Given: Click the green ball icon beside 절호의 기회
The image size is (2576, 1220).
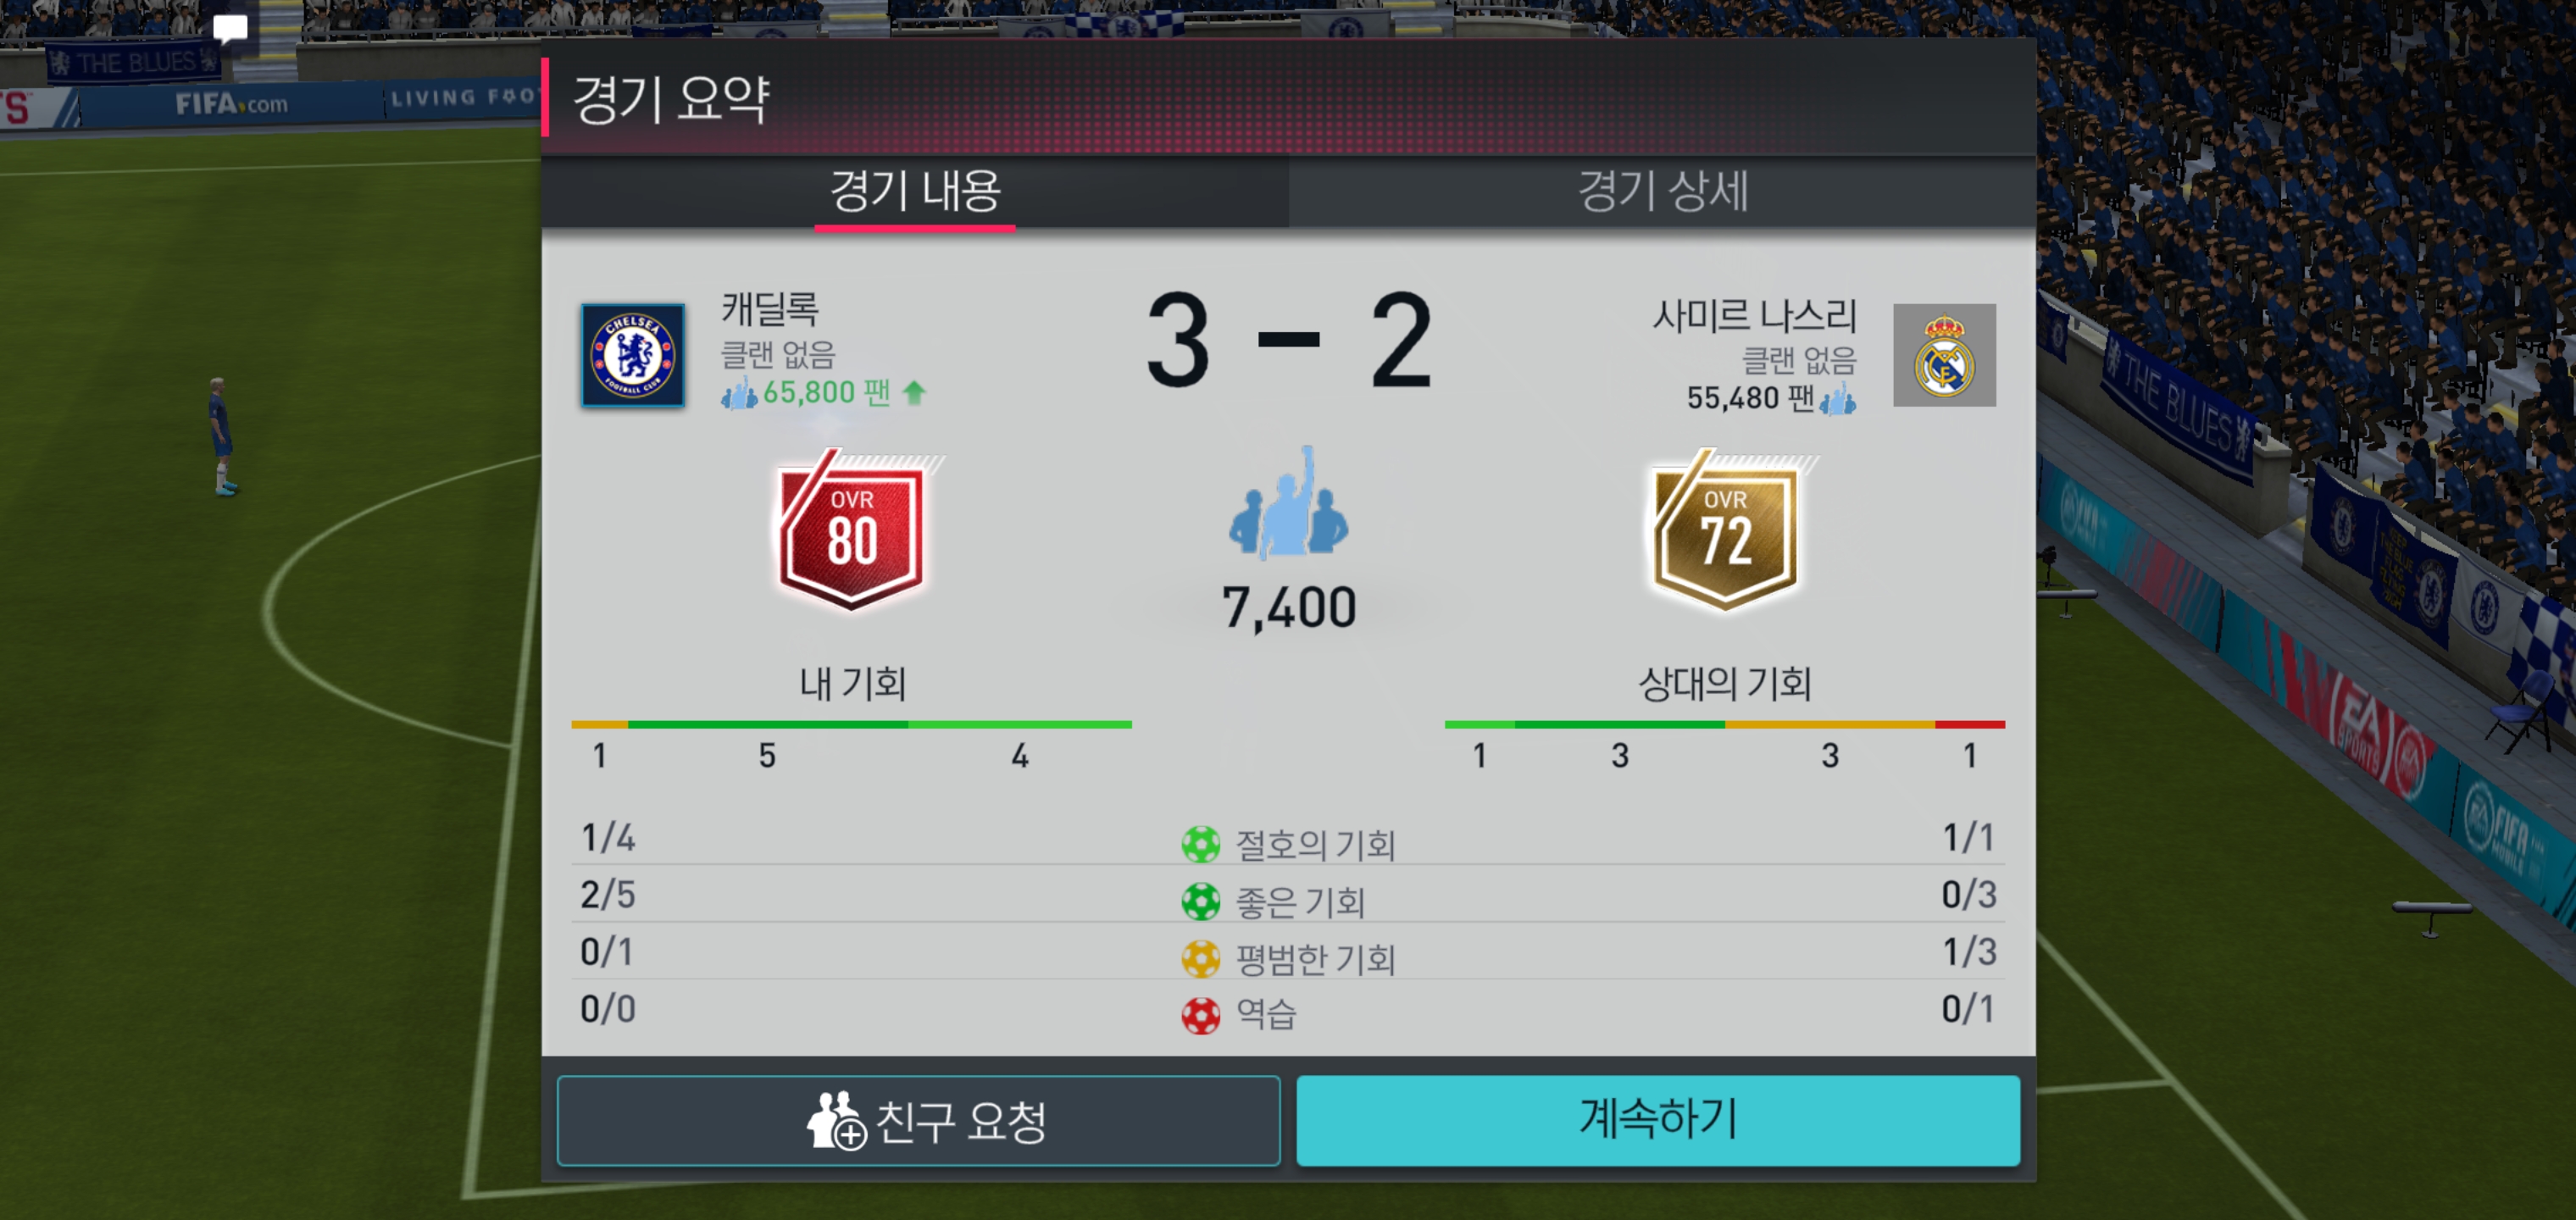Looking at the screenshot, I should (x=1200, y=844).
